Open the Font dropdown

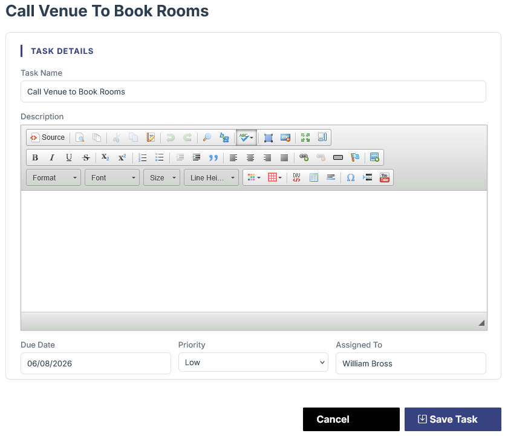[x=112, y=177]
